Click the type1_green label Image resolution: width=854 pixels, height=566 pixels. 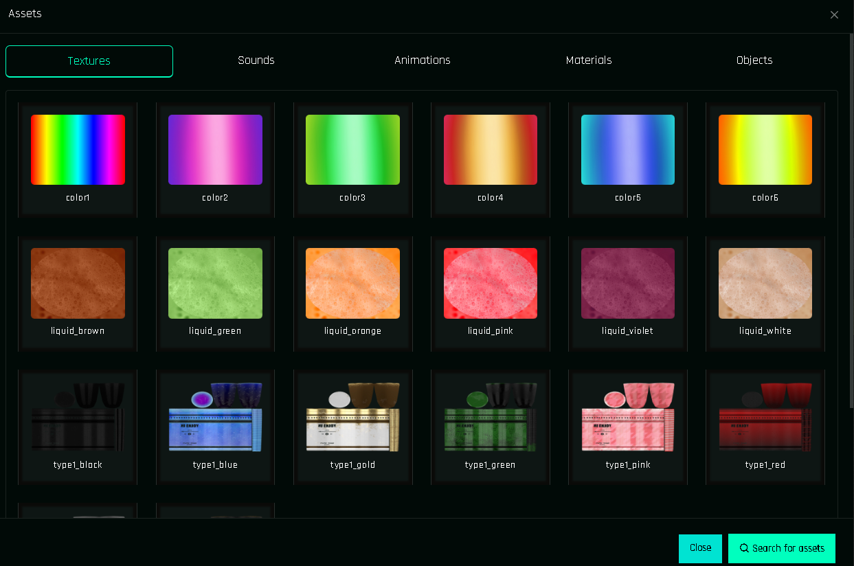[491, 465]
